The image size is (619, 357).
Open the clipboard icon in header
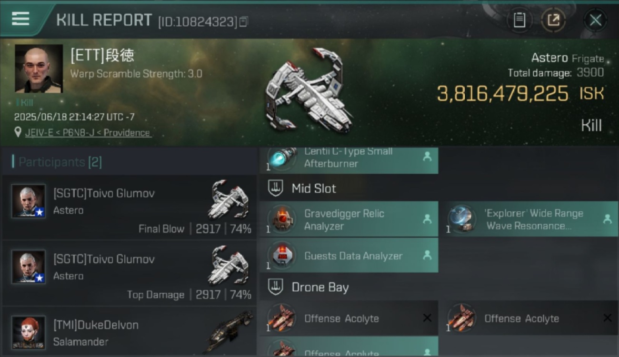[x=519, y=20]
